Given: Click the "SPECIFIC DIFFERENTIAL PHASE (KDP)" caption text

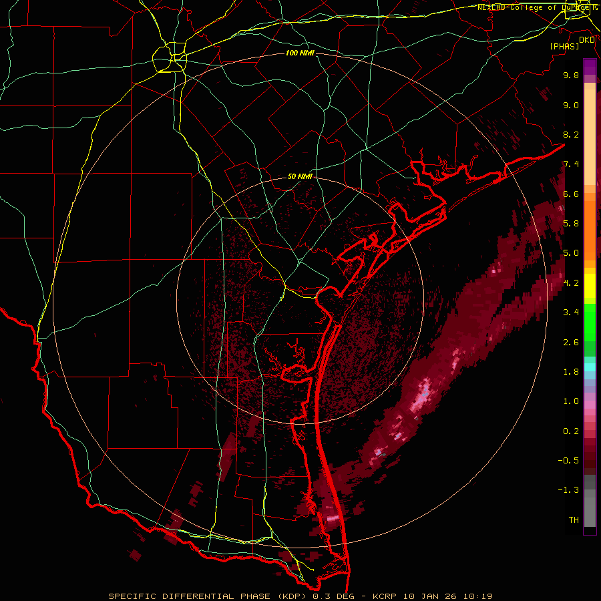Looking at the screenshot, I should [x=208, y=596].
